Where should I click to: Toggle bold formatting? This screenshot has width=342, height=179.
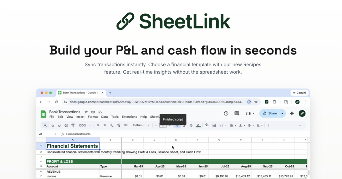pyautogui.click(x=177, y=125)
